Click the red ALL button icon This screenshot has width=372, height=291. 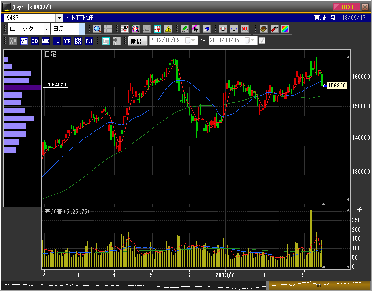coord(245,29)
